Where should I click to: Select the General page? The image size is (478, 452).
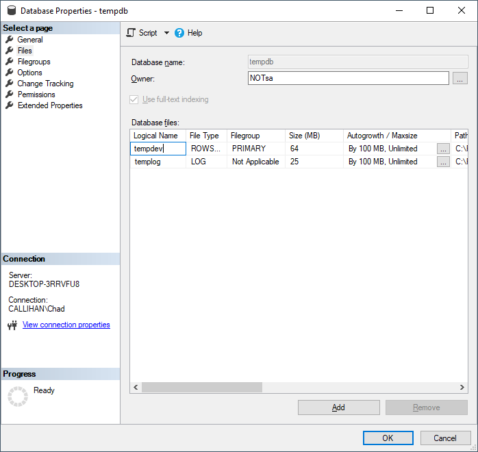30,40
